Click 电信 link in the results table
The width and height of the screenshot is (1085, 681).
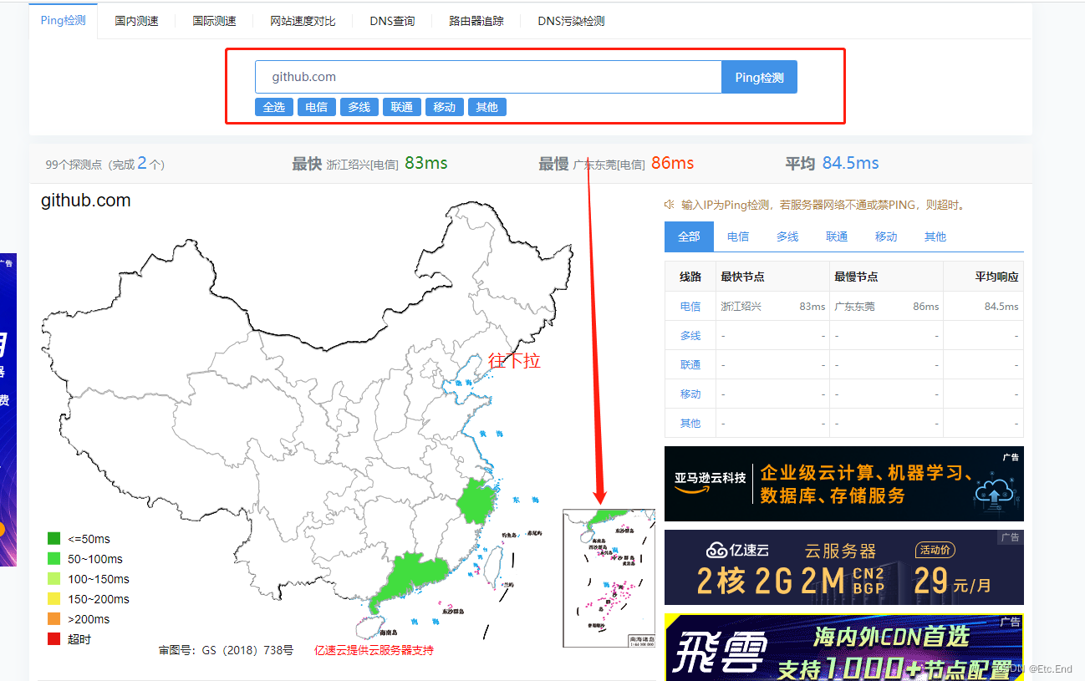click(x=690, y=307)
